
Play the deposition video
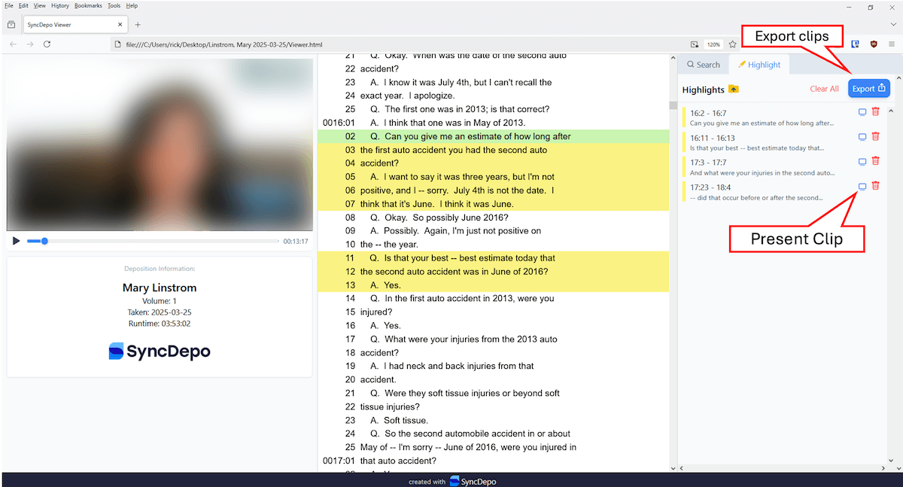pos(16,241)
